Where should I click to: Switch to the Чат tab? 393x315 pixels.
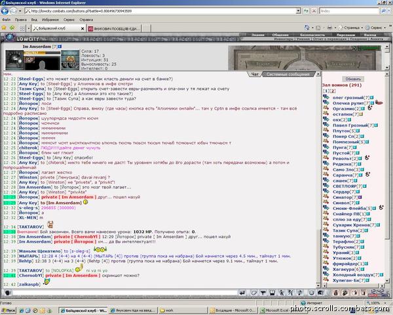[x=255, y=74]
